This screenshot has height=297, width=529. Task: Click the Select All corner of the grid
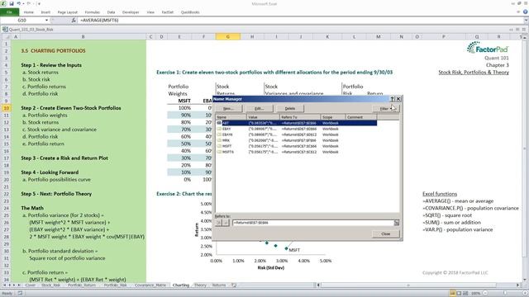point(6,36)
